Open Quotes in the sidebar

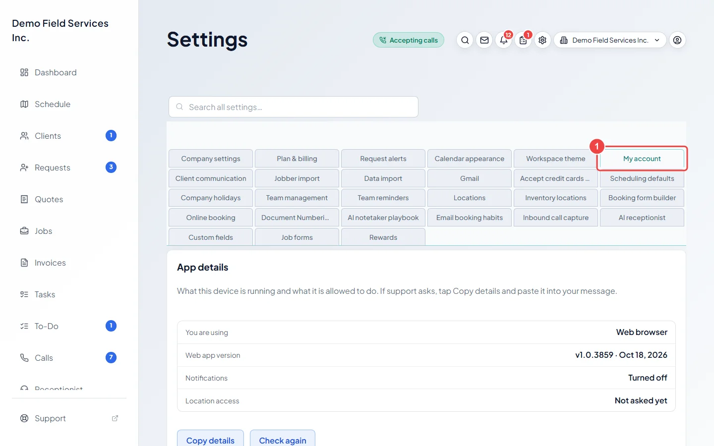[69, 199]
